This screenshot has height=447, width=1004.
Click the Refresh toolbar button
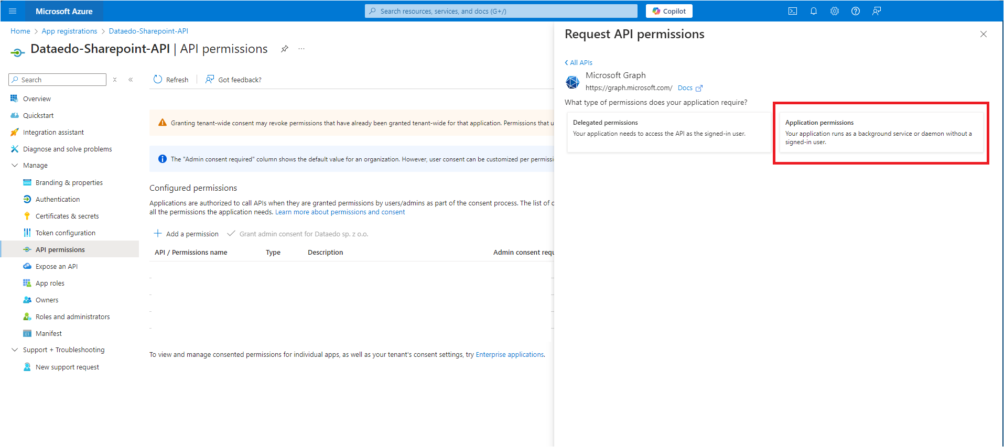point(171,80)
